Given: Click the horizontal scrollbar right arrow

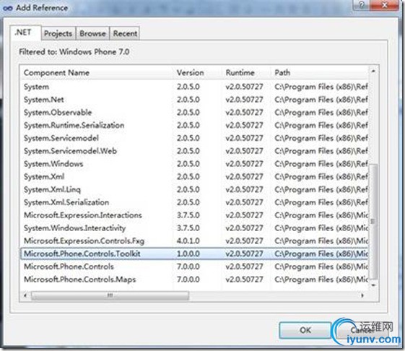Looking at the screenshot, I should click(x=362, y=295).
